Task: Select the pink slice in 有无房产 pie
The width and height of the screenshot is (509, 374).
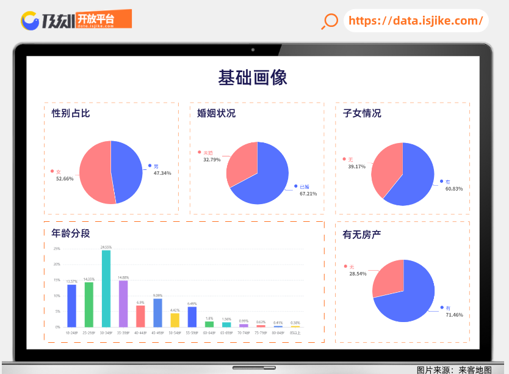Action: (388, 278)
